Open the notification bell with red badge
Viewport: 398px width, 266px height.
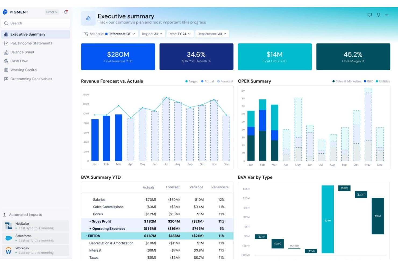click(x=65, y=12)
